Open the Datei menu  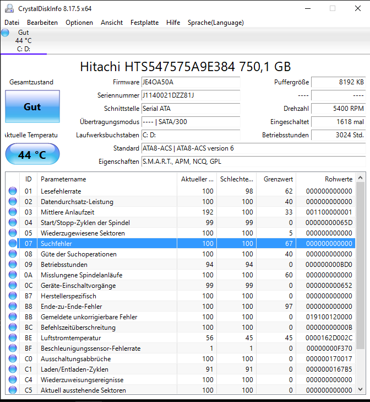[12, 23]
